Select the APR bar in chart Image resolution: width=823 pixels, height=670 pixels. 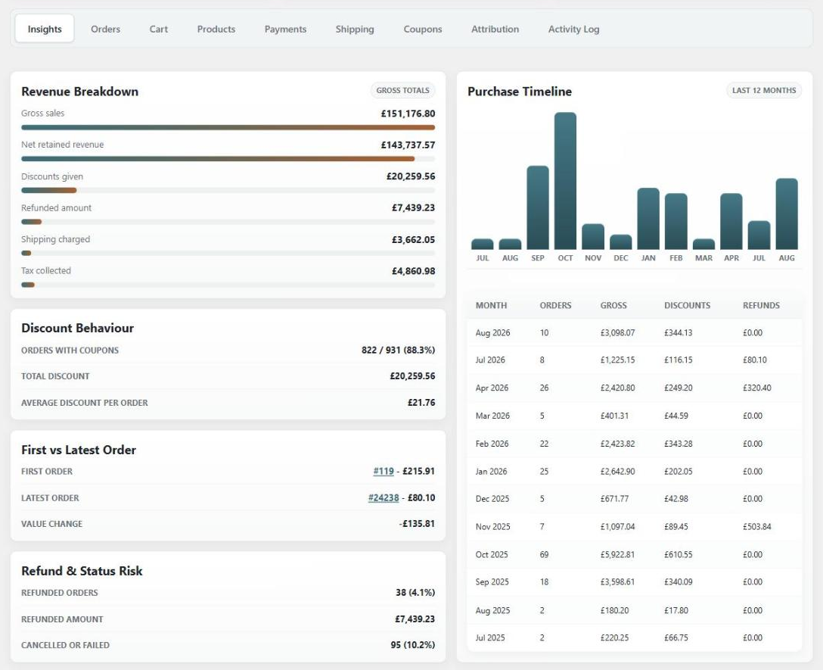click(x=731, y=221)
